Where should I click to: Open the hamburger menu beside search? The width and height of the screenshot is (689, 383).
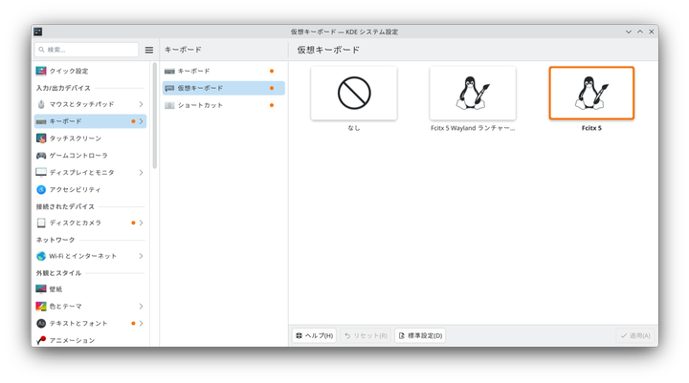(x=148, y=50)
